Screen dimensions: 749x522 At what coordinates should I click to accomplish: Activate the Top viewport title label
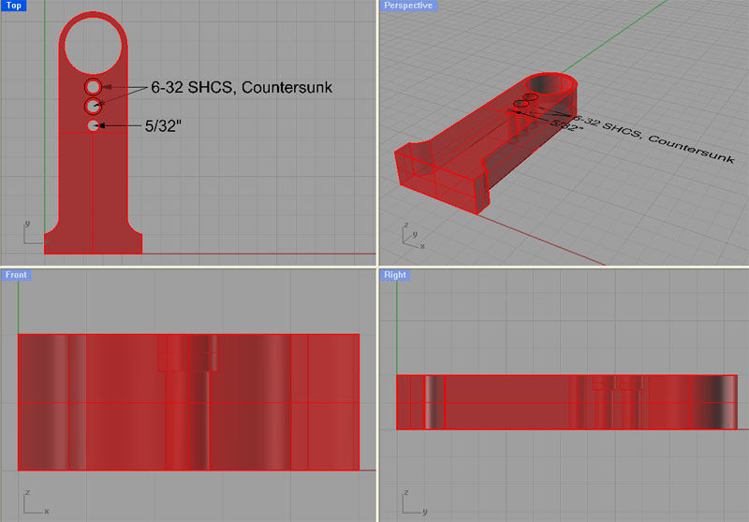pos(15,6)
